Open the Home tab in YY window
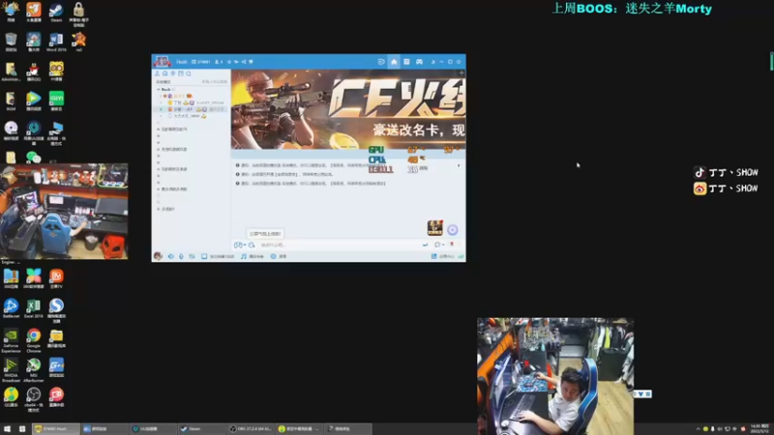The image size is (774, 435). coord(394,62)
